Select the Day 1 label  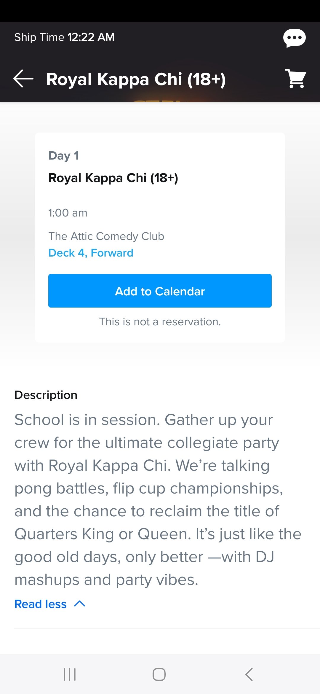click(x=63, y=155)
